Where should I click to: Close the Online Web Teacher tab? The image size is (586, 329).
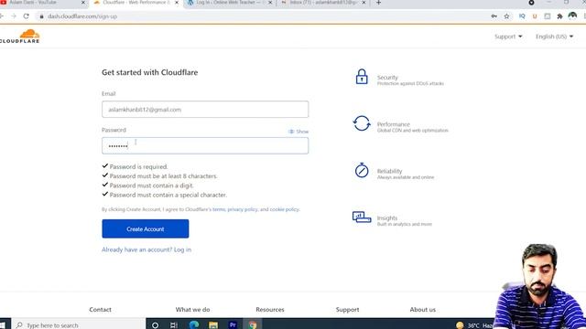click(270, 3)
